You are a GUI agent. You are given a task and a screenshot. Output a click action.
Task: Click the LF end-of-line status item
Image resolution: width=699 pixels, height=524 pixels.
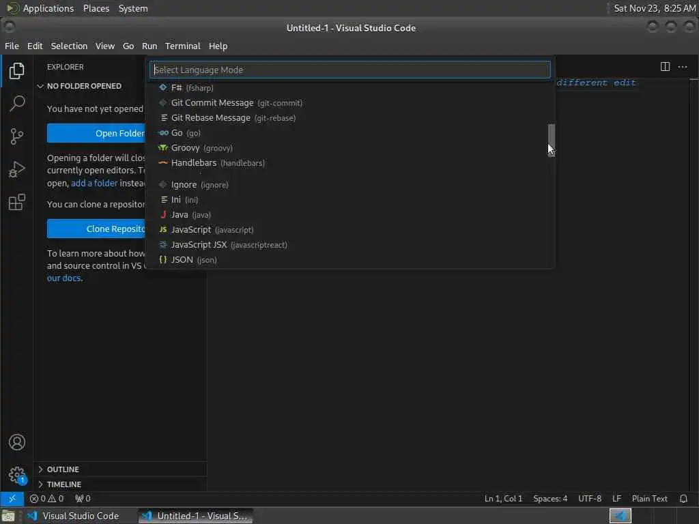pyautogui.click(x=616, y=499)
